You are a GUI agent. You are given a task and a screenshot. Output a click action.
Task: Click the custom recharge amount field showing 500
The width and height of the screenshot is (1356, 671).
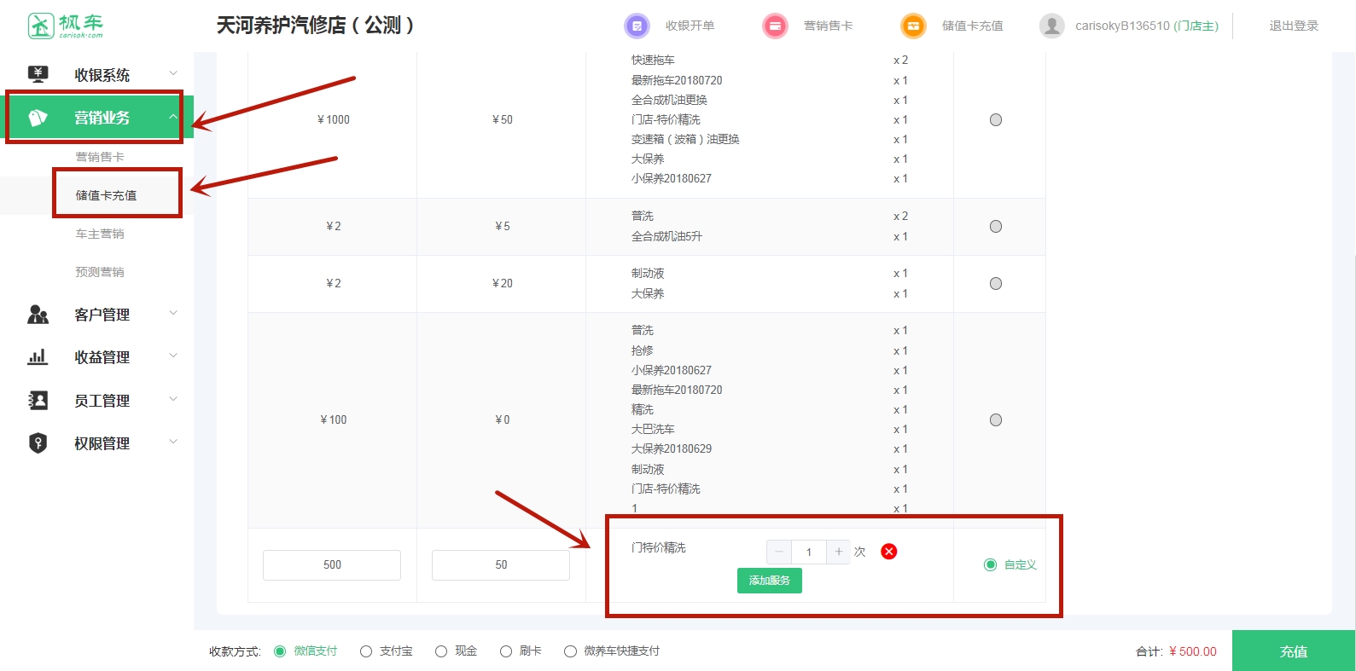click(332, 565)
